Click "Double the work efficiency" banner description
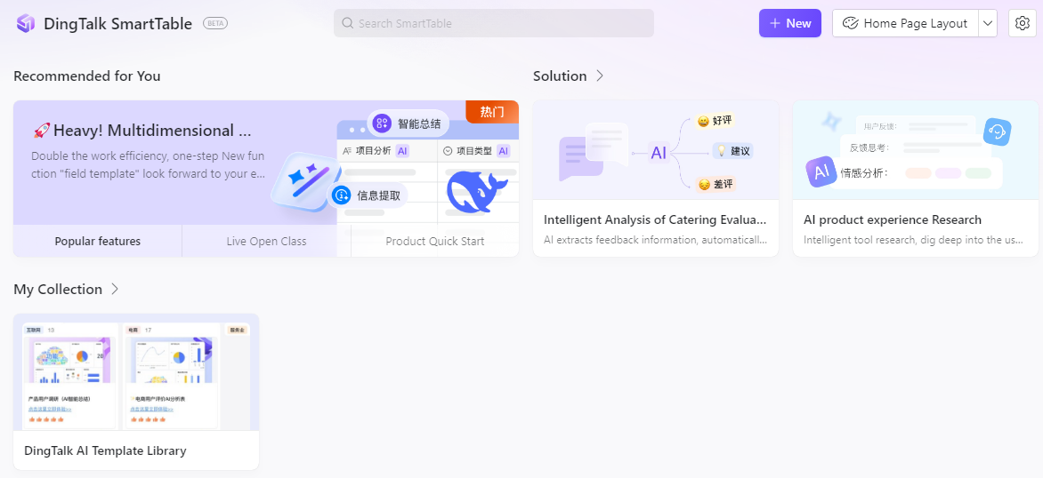 point(149,165)
